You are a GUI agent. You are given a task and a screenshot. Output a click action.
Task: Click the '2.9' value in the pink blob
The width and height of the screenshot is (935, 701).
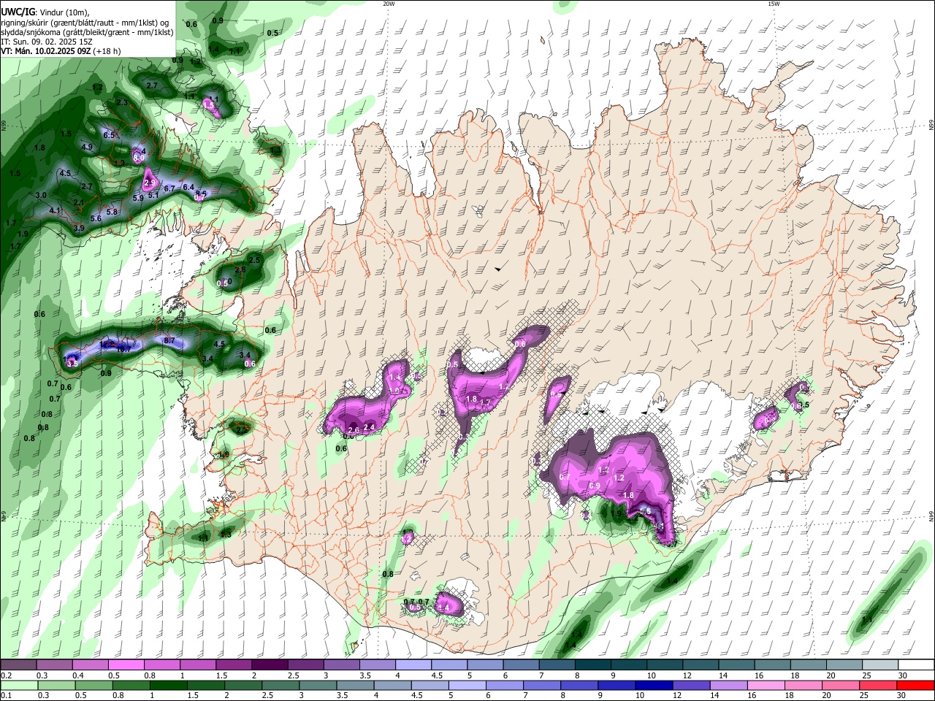pyautogui.click(x=150, y=182)
